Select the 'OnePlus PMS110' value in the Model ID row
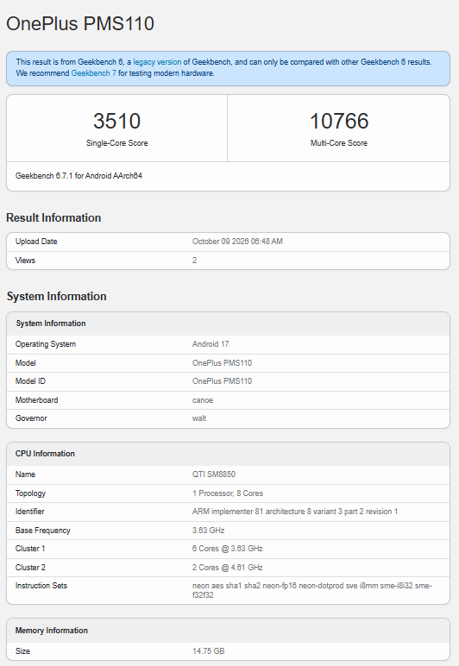This screenshot has width=459, height=666. point(222,381)
